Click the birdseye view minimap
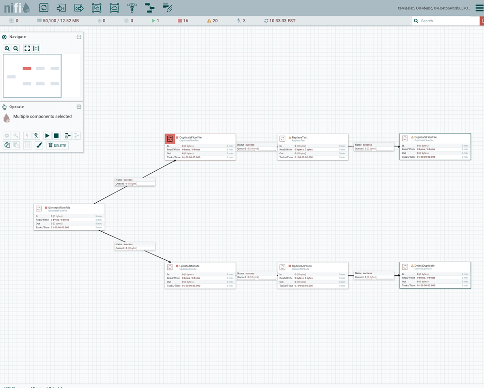Screen dimensions: 484x388 [x=32, y=76]
